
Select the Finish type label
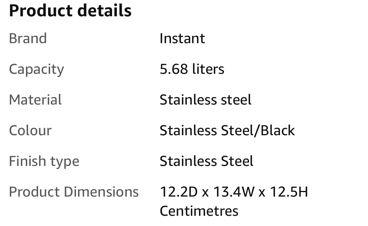point(44,162)
